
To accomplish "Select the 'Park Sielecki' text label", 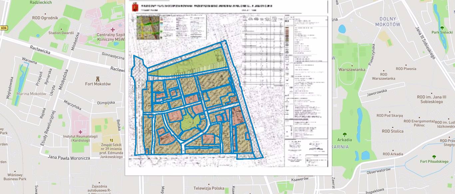I will click(x=442, y=33).
